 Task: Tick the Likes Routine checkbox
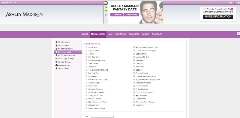coord(134,99)
